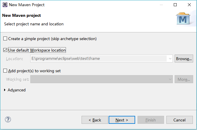
Task: Cancel the Maven project wizard
Action: point(180,120)
